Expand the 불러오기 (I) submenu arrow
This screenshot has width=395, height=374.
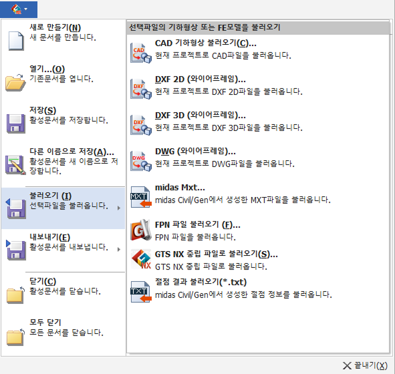coord(119,208)
